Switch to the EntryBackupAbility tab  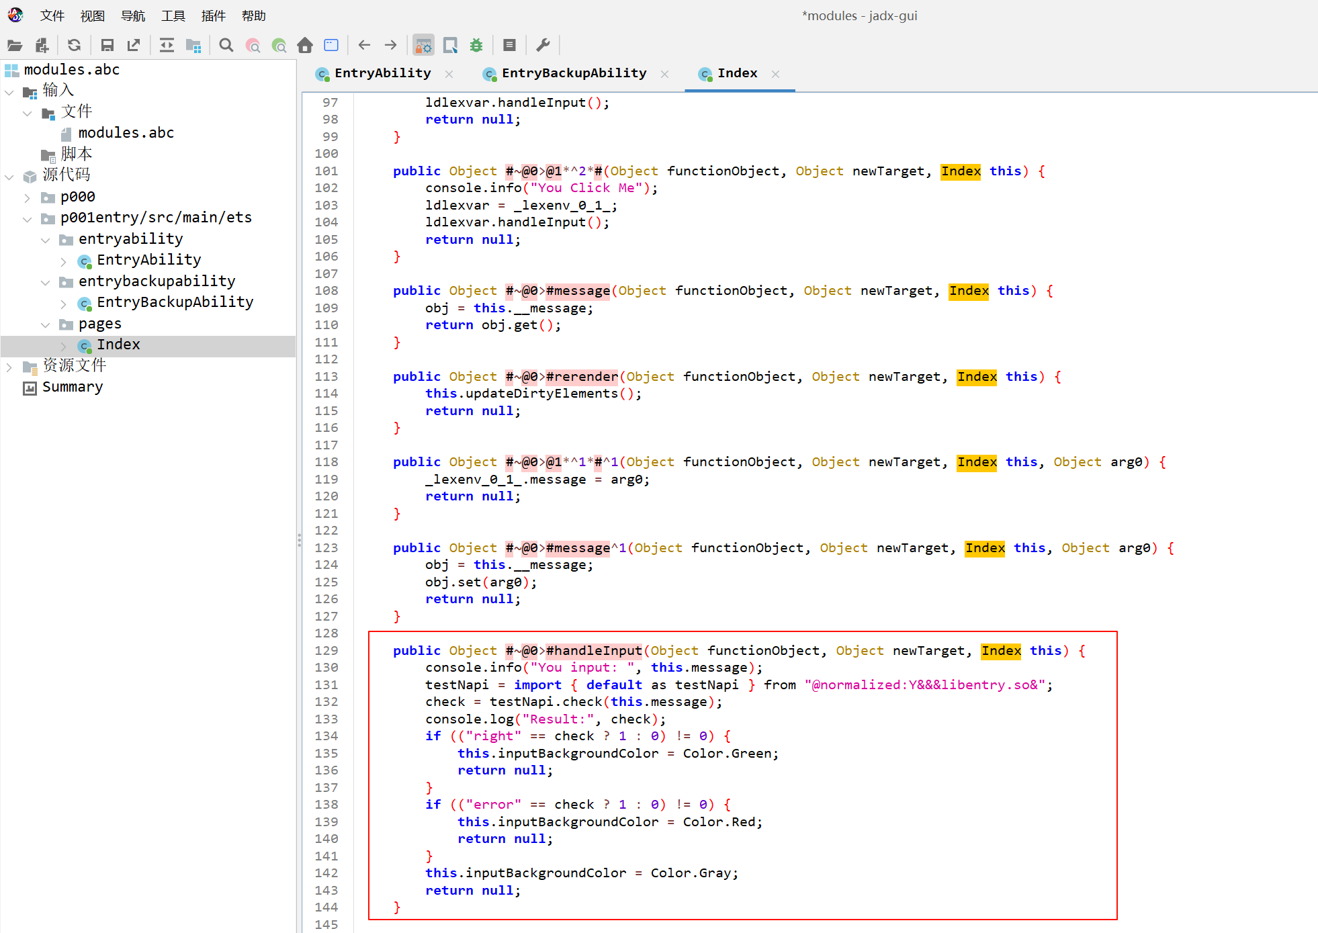[x=573, y=73]
